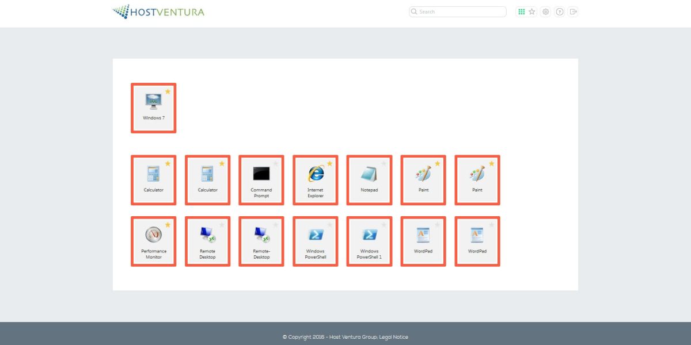
Task: Click inside the Search field
Action: point(457,11)
